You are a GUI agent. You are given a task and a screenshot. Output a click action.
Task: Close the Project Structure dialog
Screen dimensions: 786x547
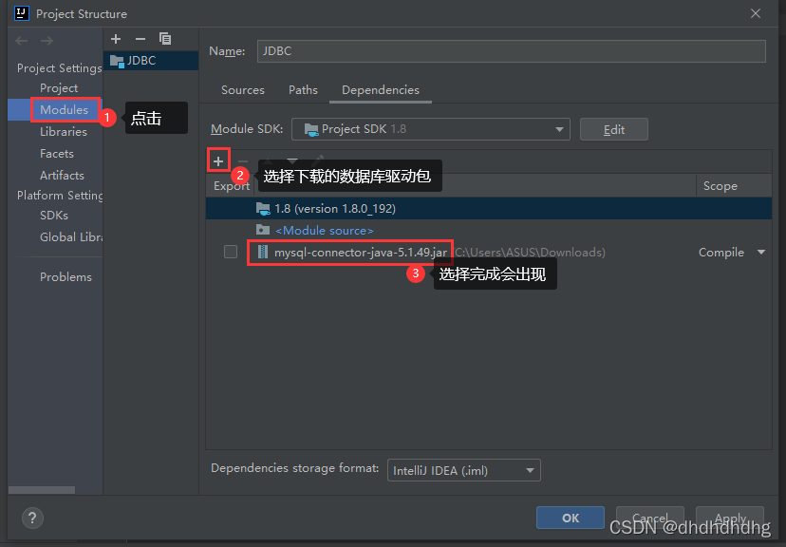pos(756,13)
